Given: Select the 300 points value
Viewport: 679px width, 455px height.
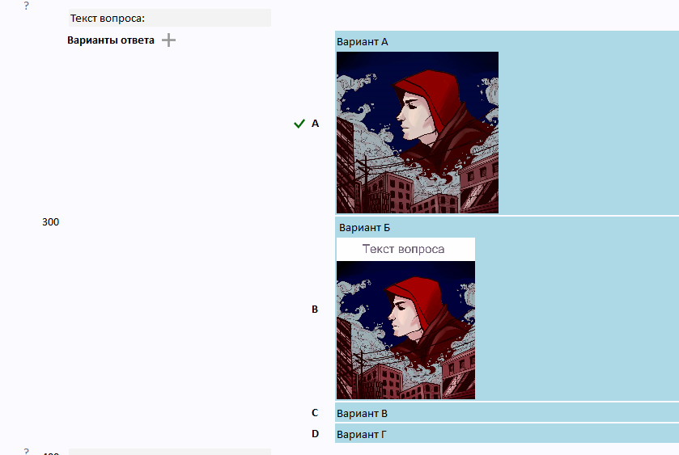Looking at the screenshot, I should pos(51,222).
